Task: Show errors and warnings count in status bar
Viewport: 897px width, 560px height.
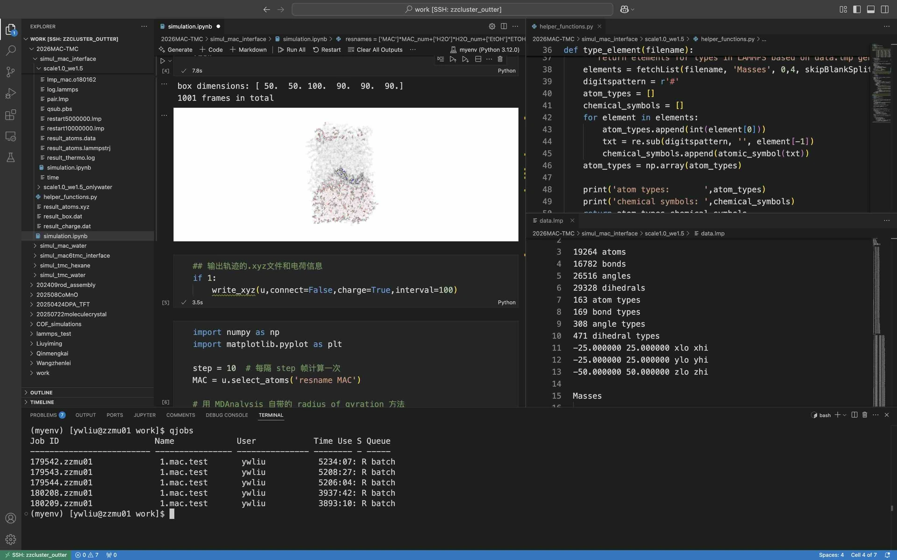Action: [x=87, y=555]
